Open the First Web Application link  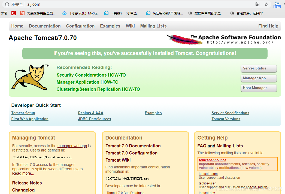tap(30, 119)
